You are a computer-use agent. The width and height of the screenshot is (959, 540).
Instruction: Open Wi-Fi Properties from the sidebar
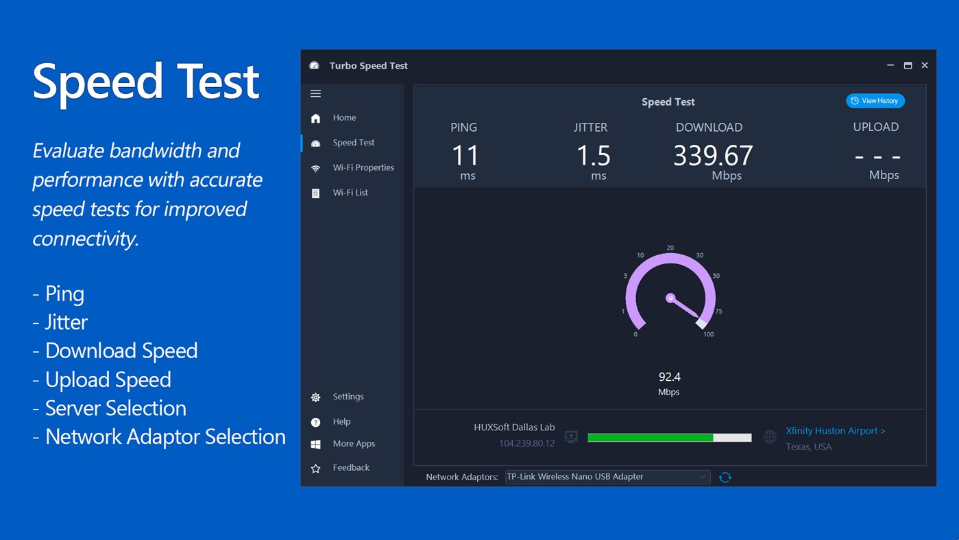(x=363, y=167)
